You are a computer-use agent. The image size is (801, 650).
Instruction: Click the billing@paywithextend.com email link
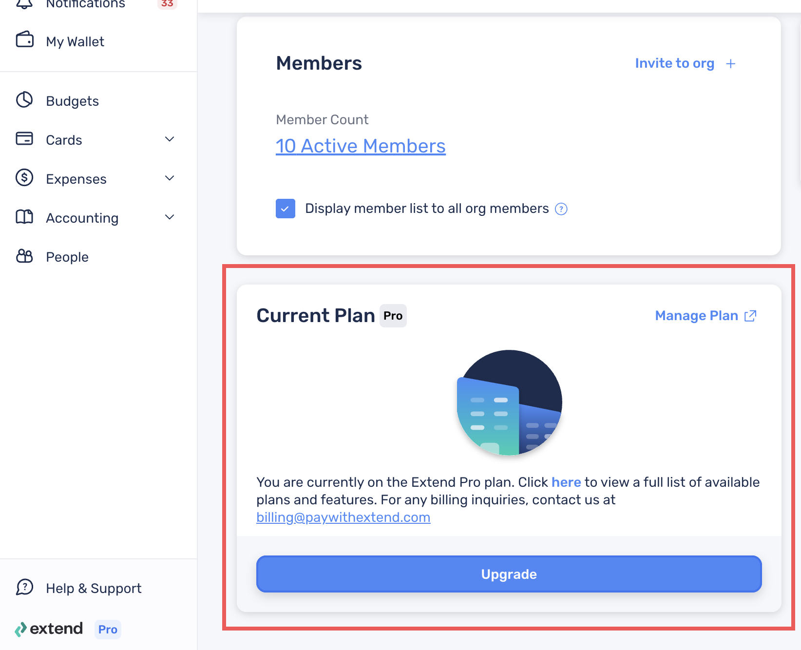pyautogui.click(x=343, y=517)
